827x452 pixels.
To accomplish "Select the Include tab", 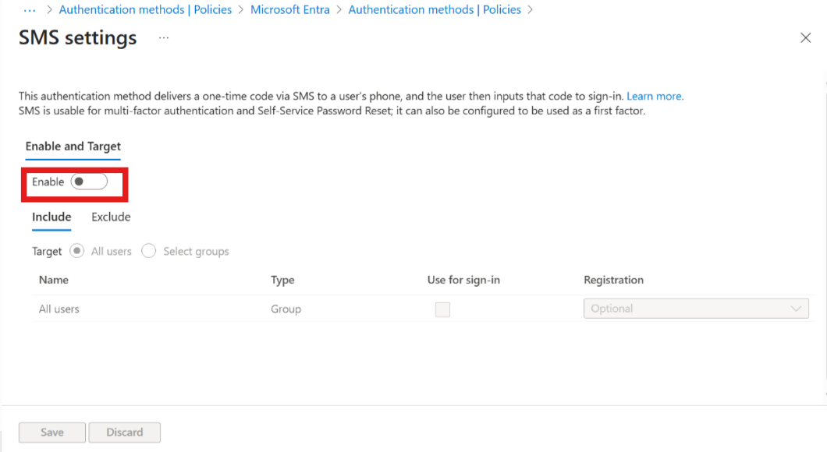I will (51, 217).
